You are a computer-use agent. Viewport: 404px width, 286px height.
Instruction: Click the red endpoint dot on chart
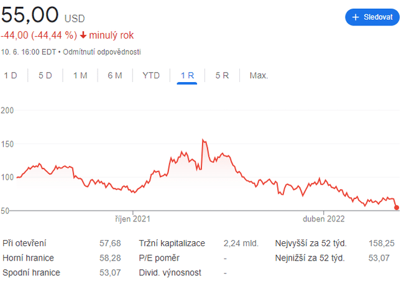tap(397, 208)
